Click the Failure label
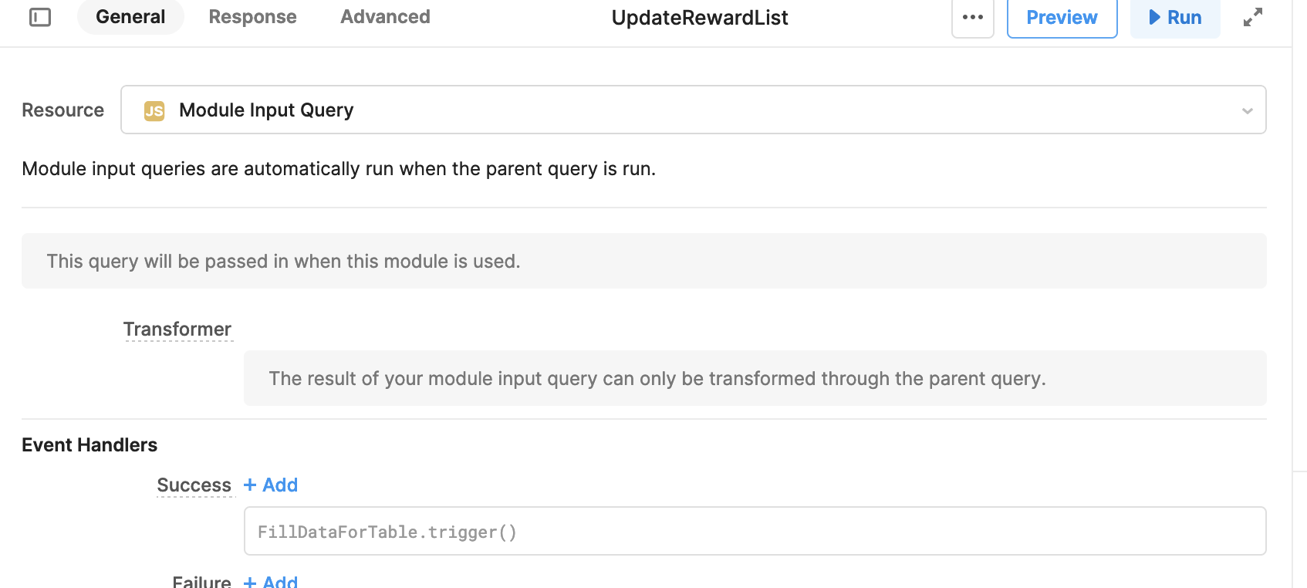Screen dimensions: 1307x588 coord(201,581)
